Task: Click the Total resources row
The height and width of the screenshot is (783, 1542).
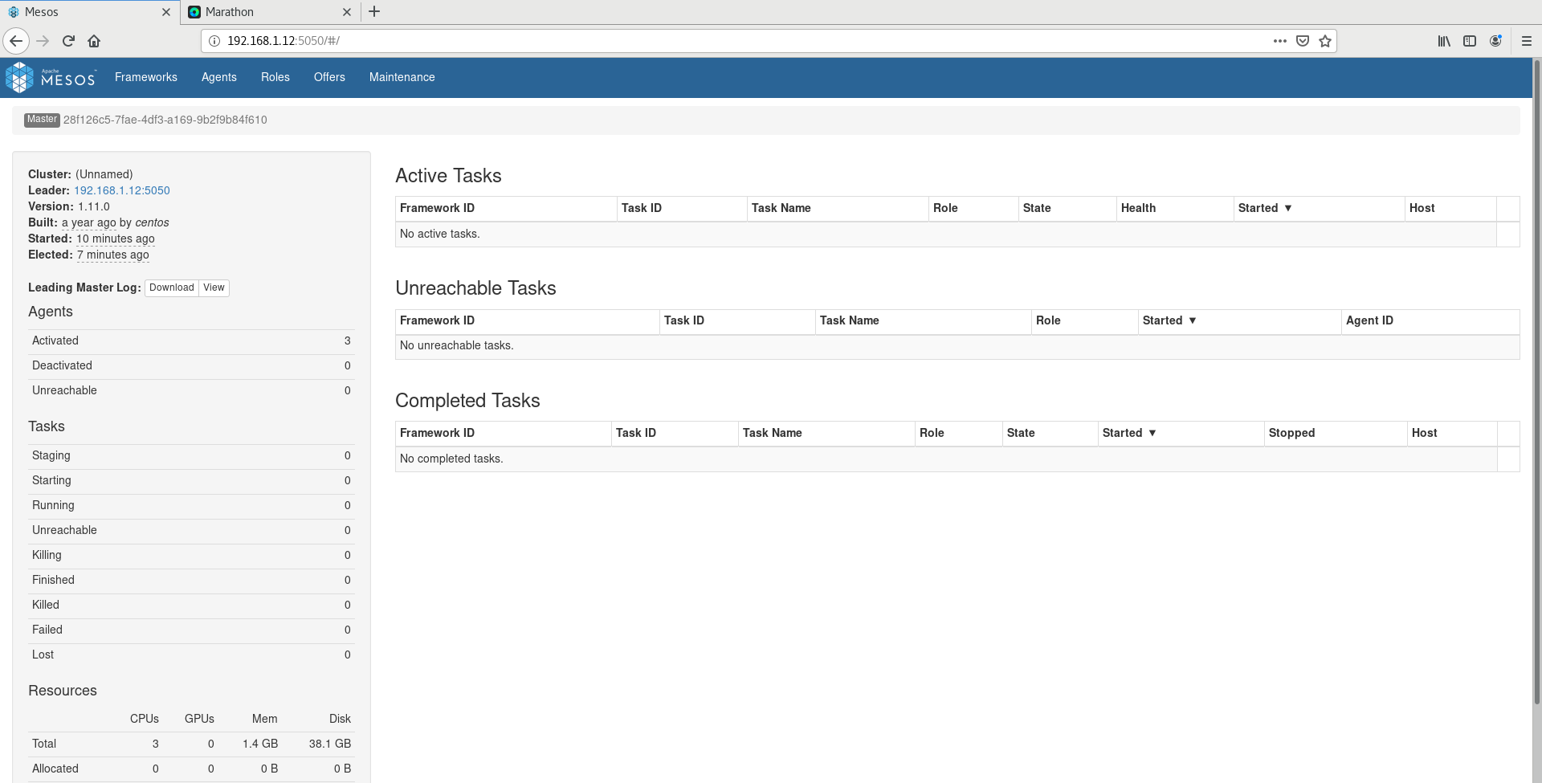Action: click(191, 744)
